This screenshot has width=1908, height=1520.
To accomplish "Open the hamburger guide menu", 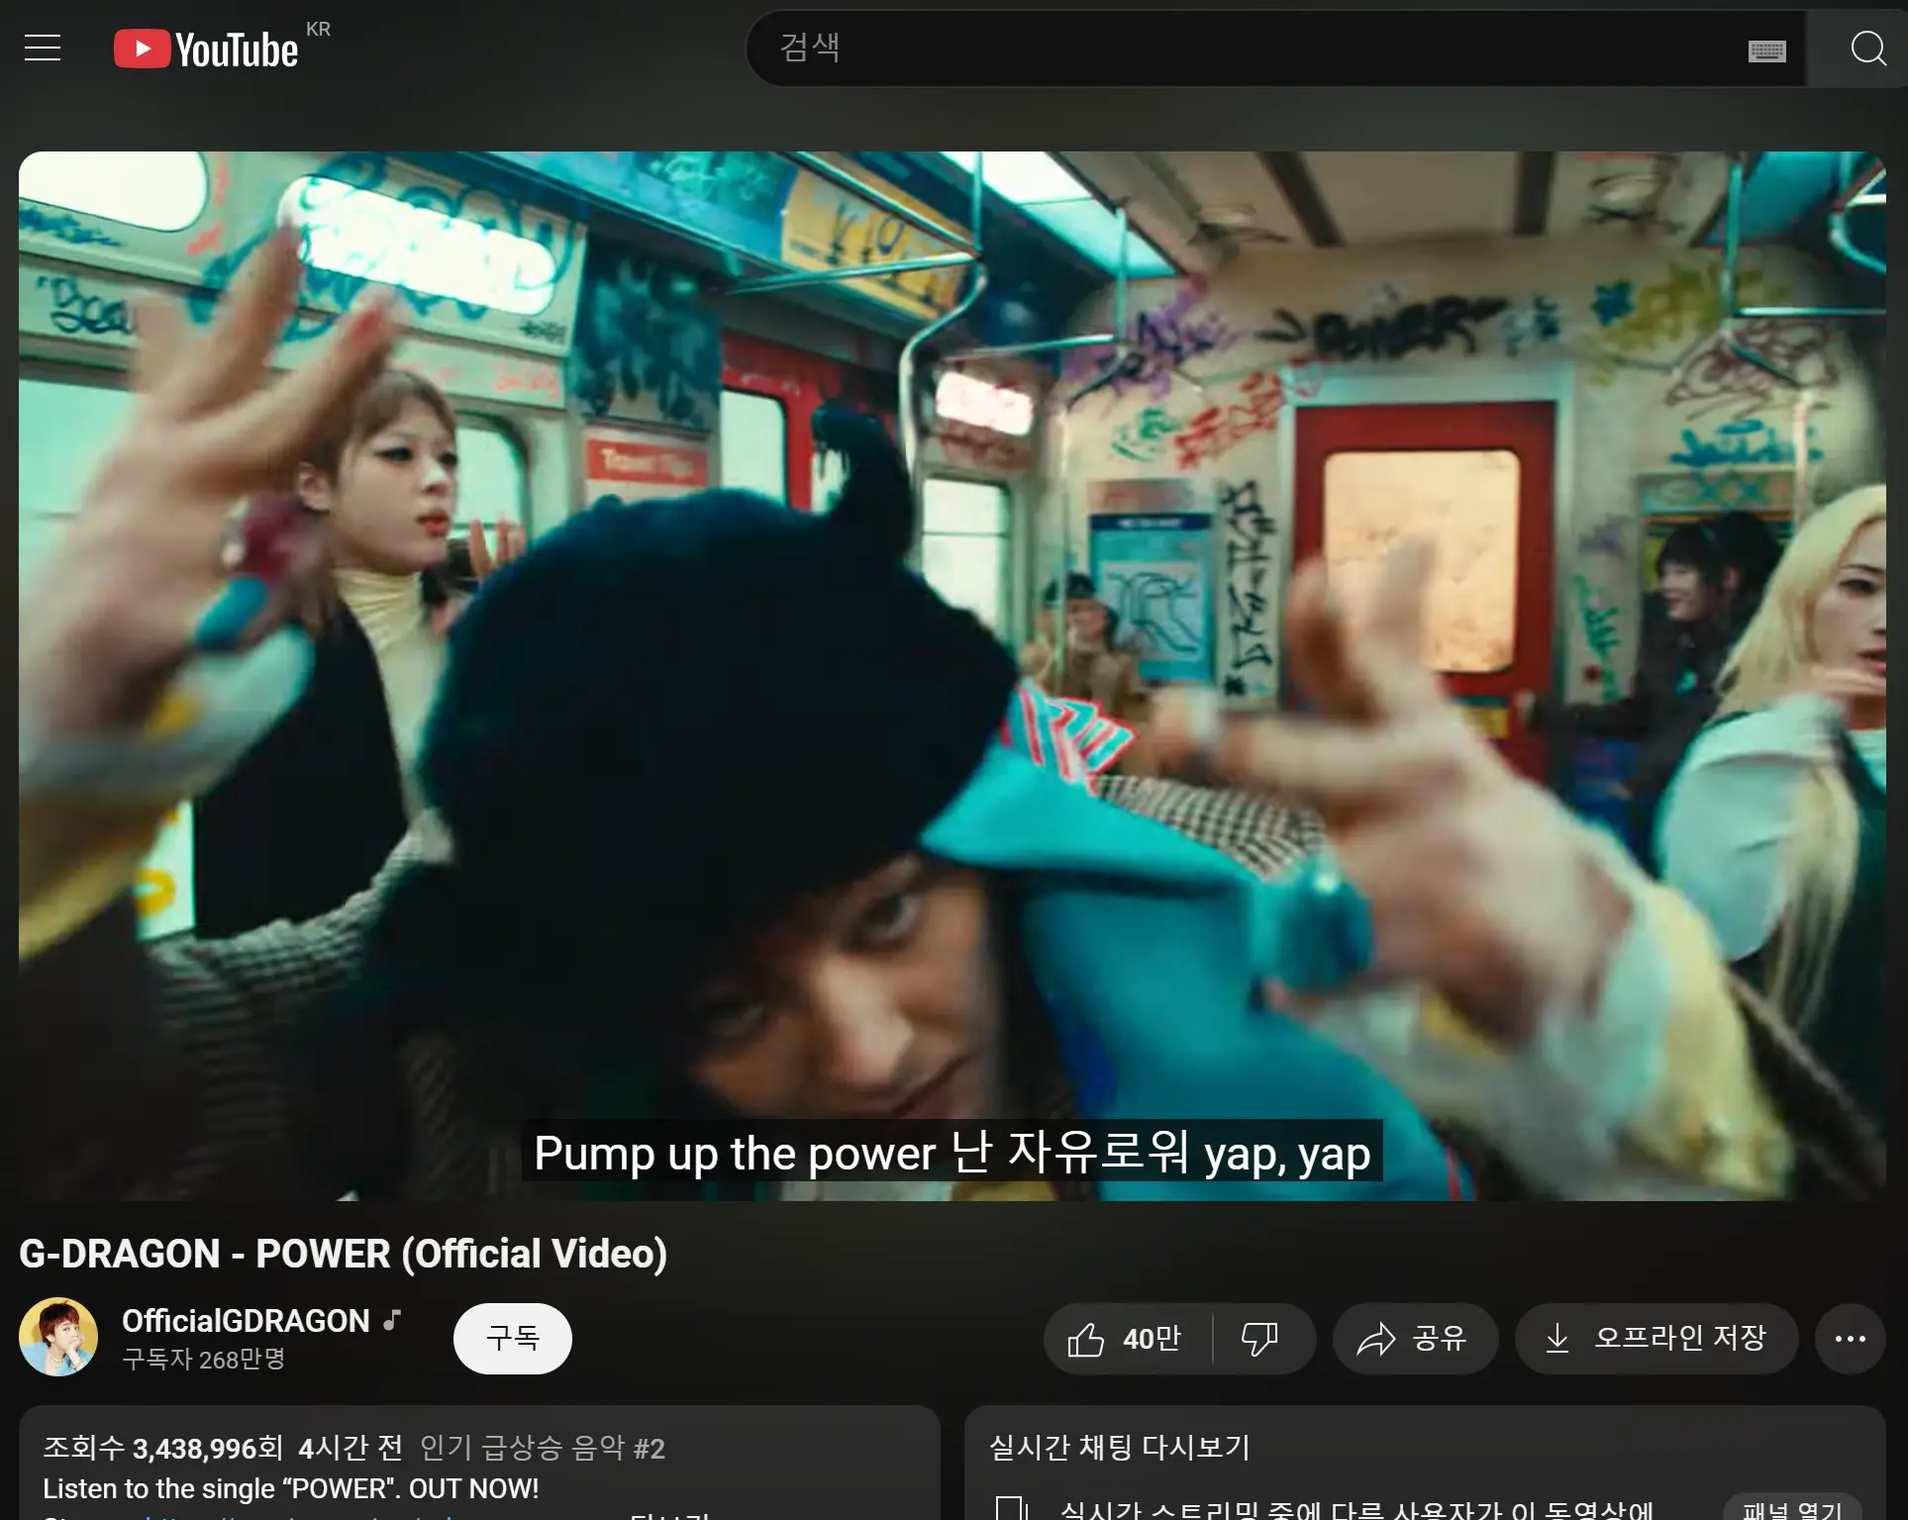I will (43, 48).
